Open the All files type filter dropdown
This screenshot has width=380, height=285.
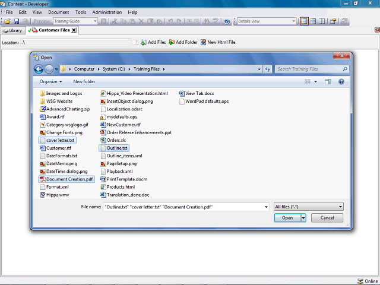point(340,207)
